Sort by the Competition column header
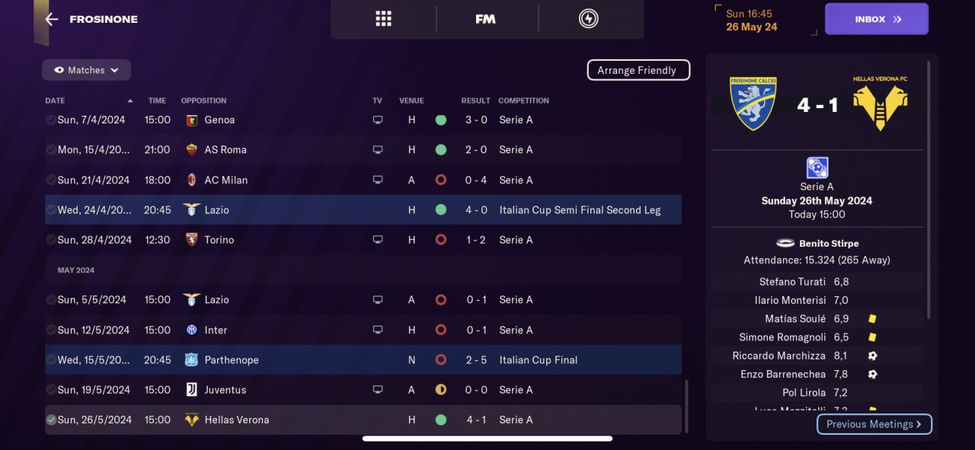The height and width of the screenshot is (450, 975). (x=523, y=101)
